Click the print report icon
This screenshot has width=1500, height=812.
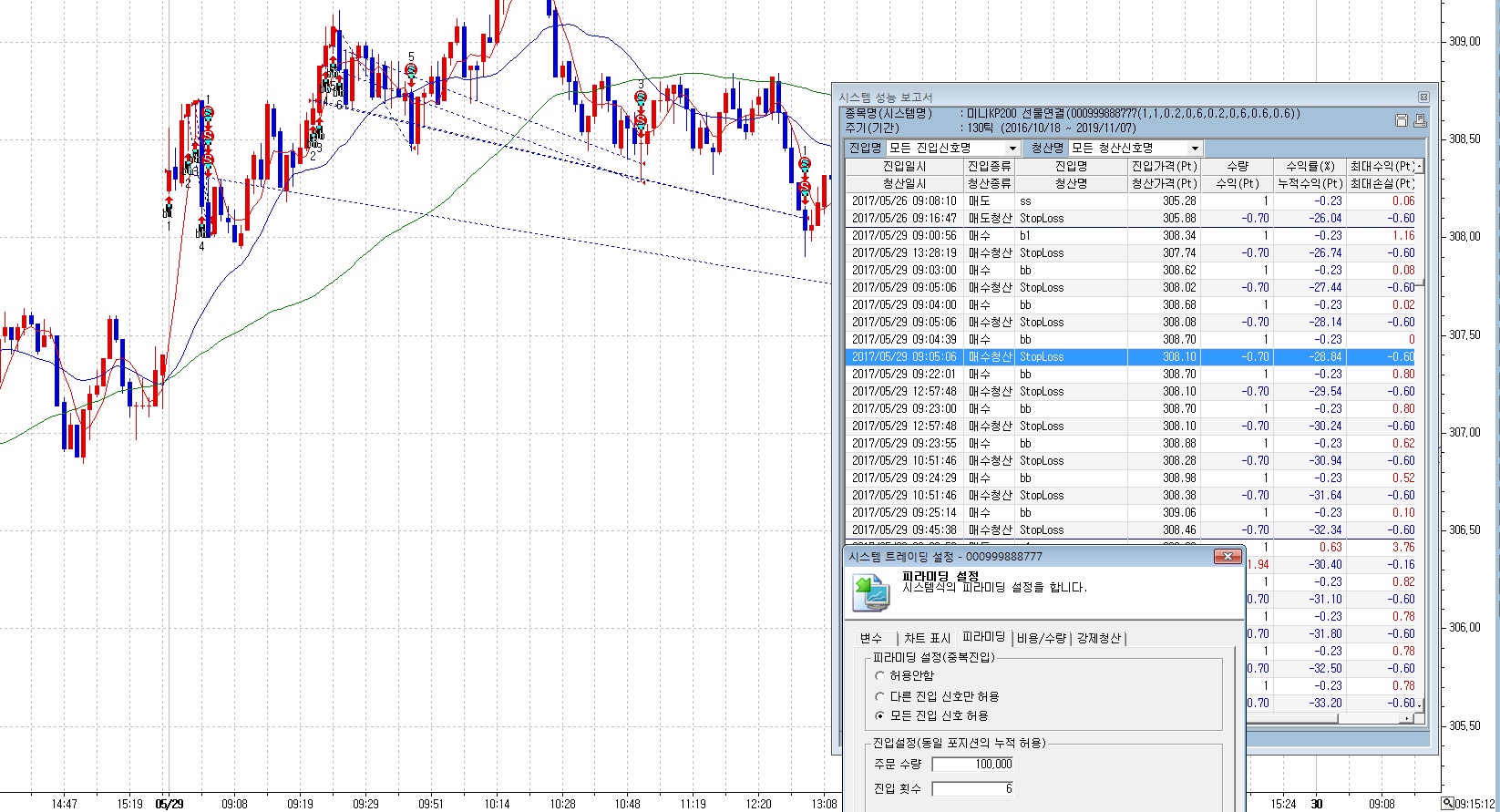point(1419,120)
